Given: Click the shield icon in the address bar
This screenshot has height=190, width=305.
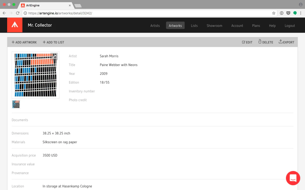Looking at the screenshot, I should 288,13.
